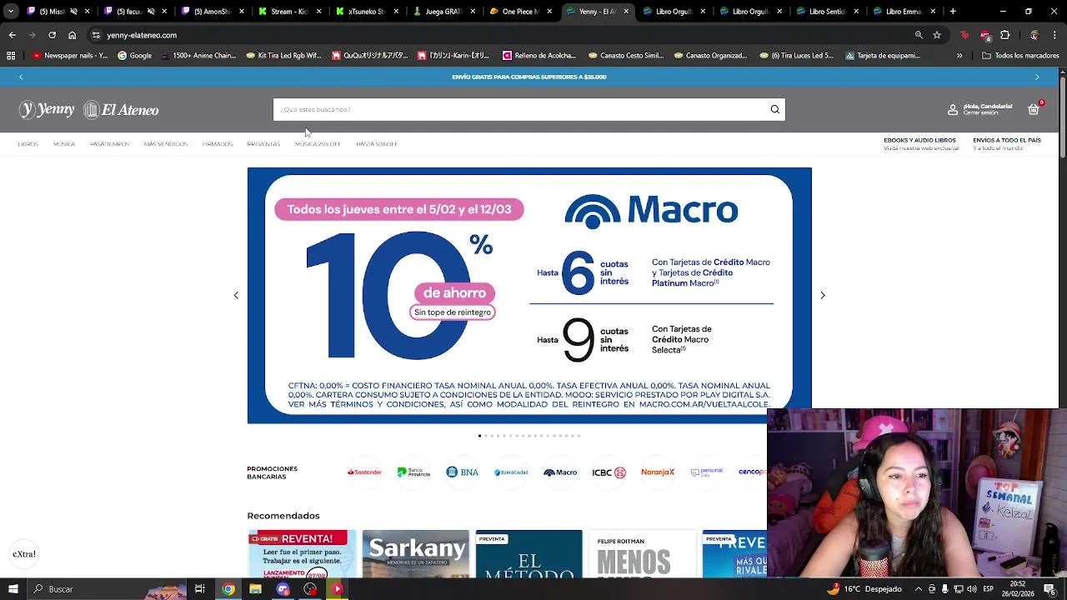Switch to the Stream - Kick browser tab

(x=289, y=12)
